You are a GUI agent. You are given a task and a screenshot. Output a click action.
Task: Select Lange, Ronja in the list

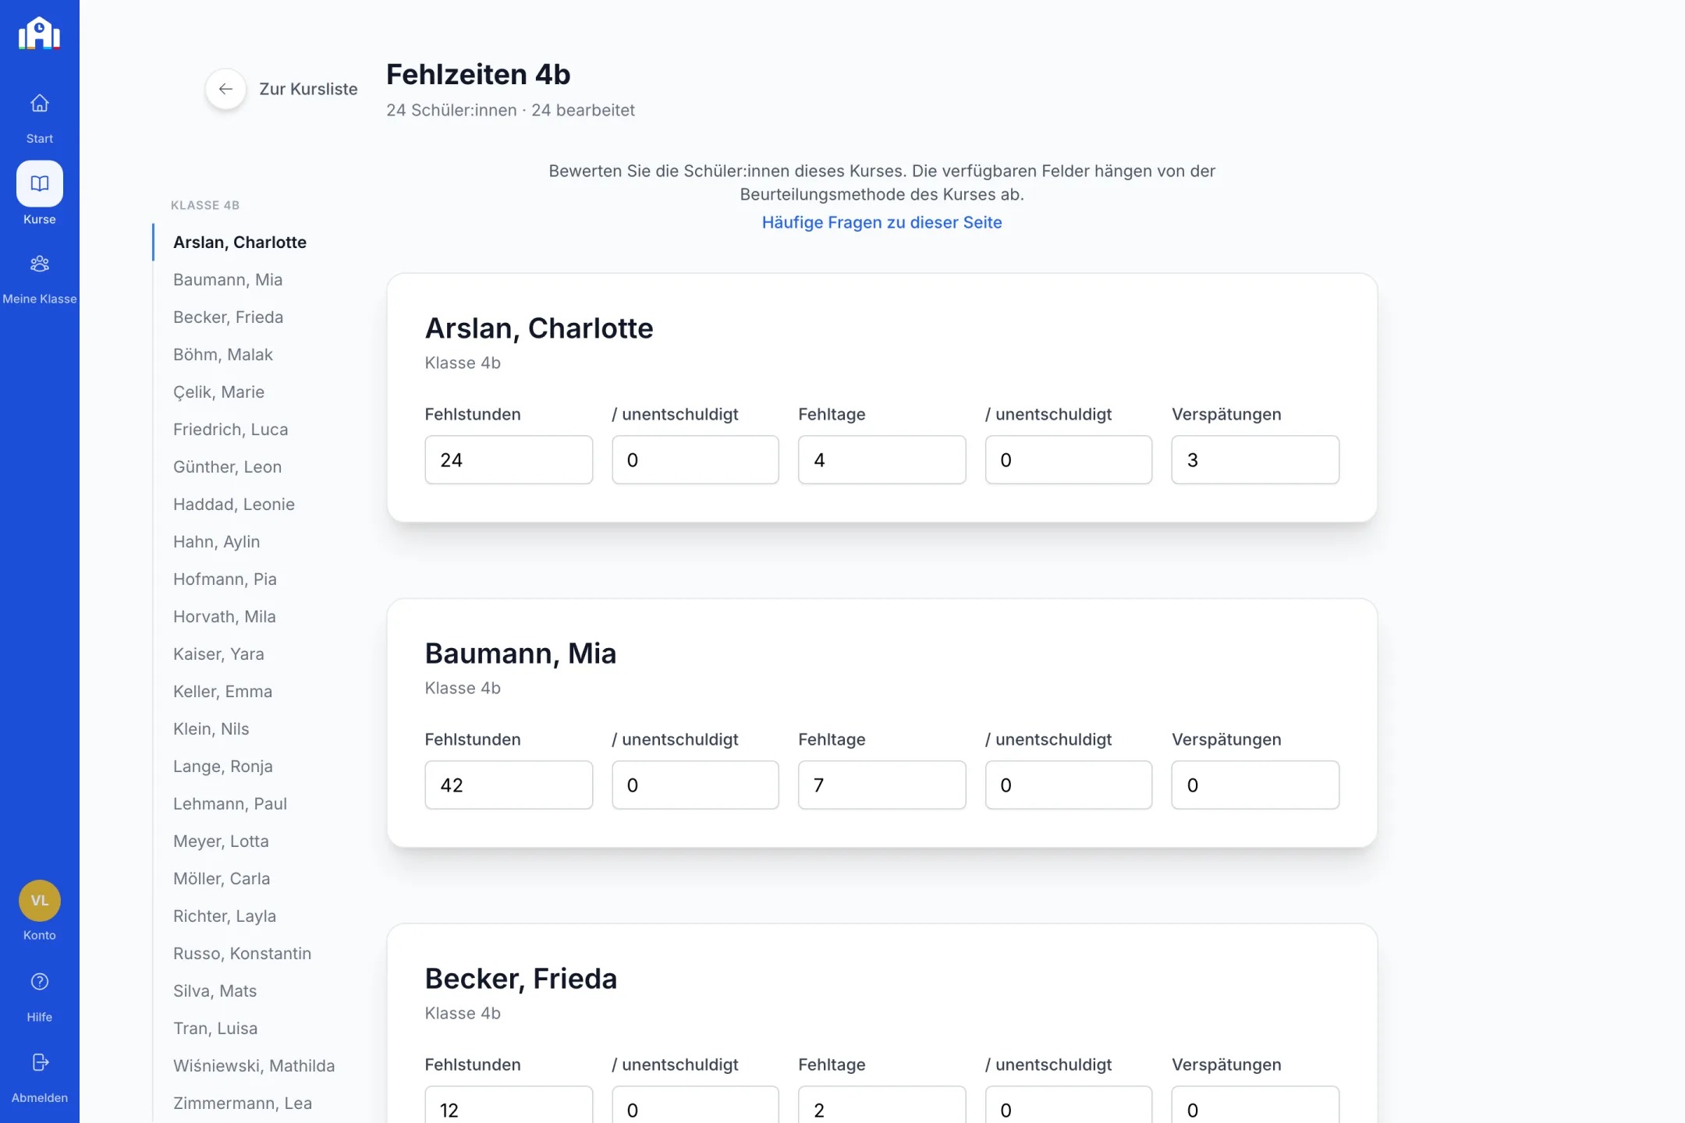click(x=222, y=767)
